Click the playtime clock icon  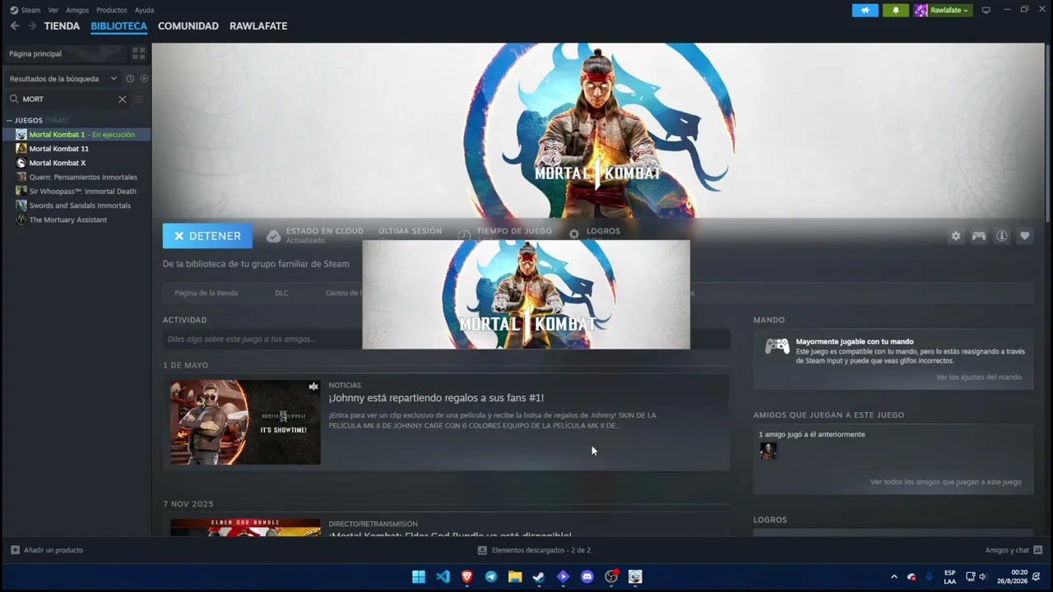(x=464, y=235)
